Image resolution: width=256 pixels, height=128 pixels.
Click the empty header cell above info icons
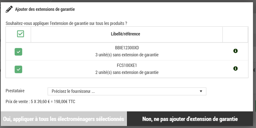[x=235, y=34]
